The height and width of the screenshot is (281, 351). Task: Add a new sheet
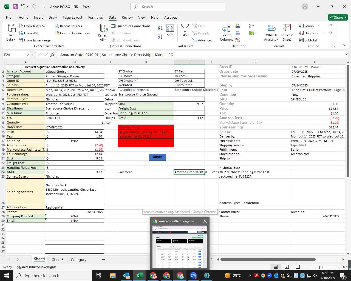point(103,259)
